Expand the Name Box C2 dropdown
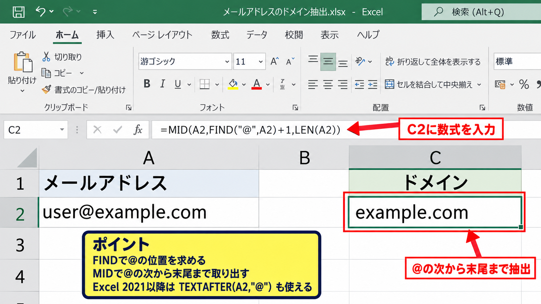The image size is (541, 304). (62, 130)
